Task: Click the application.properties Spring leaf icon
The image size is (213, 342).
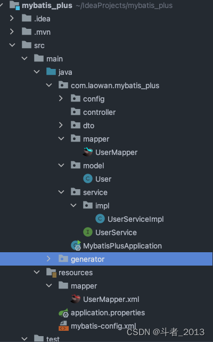Action: (x=64, y=313)
